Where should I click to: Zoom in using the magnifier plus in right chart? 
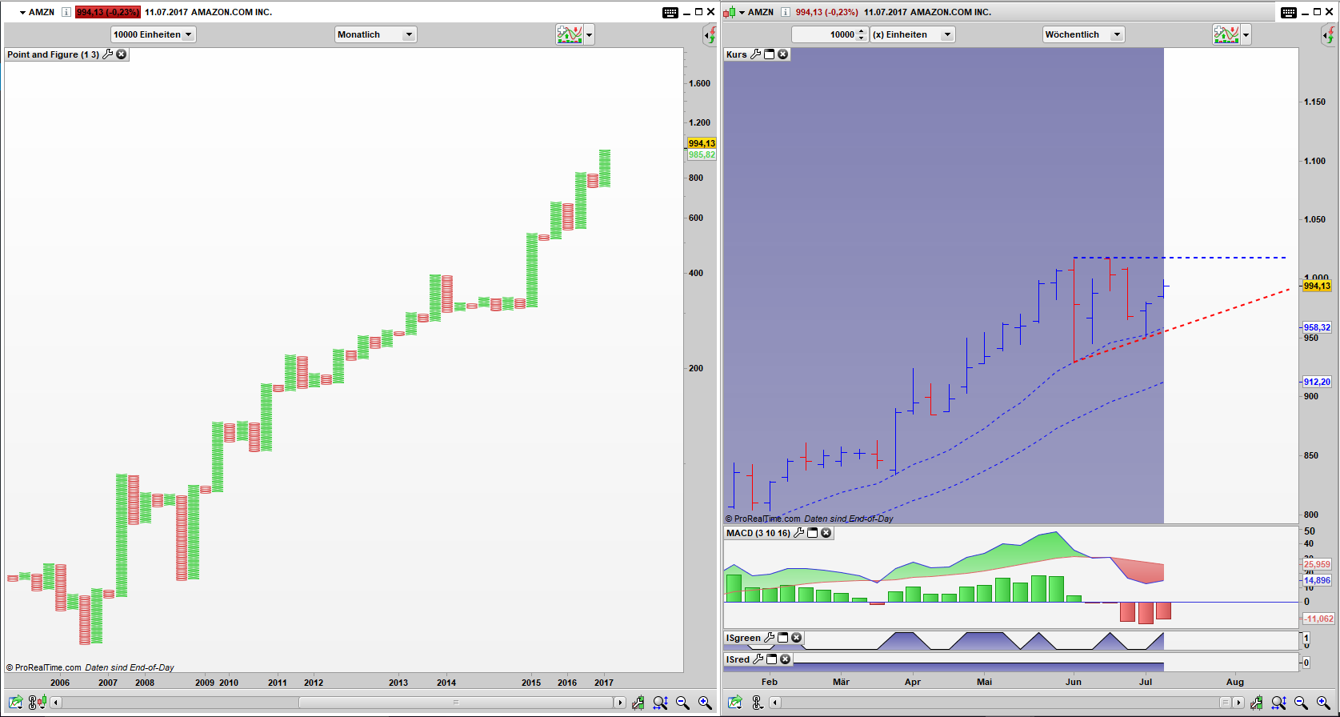click(x=1322, y=703)
